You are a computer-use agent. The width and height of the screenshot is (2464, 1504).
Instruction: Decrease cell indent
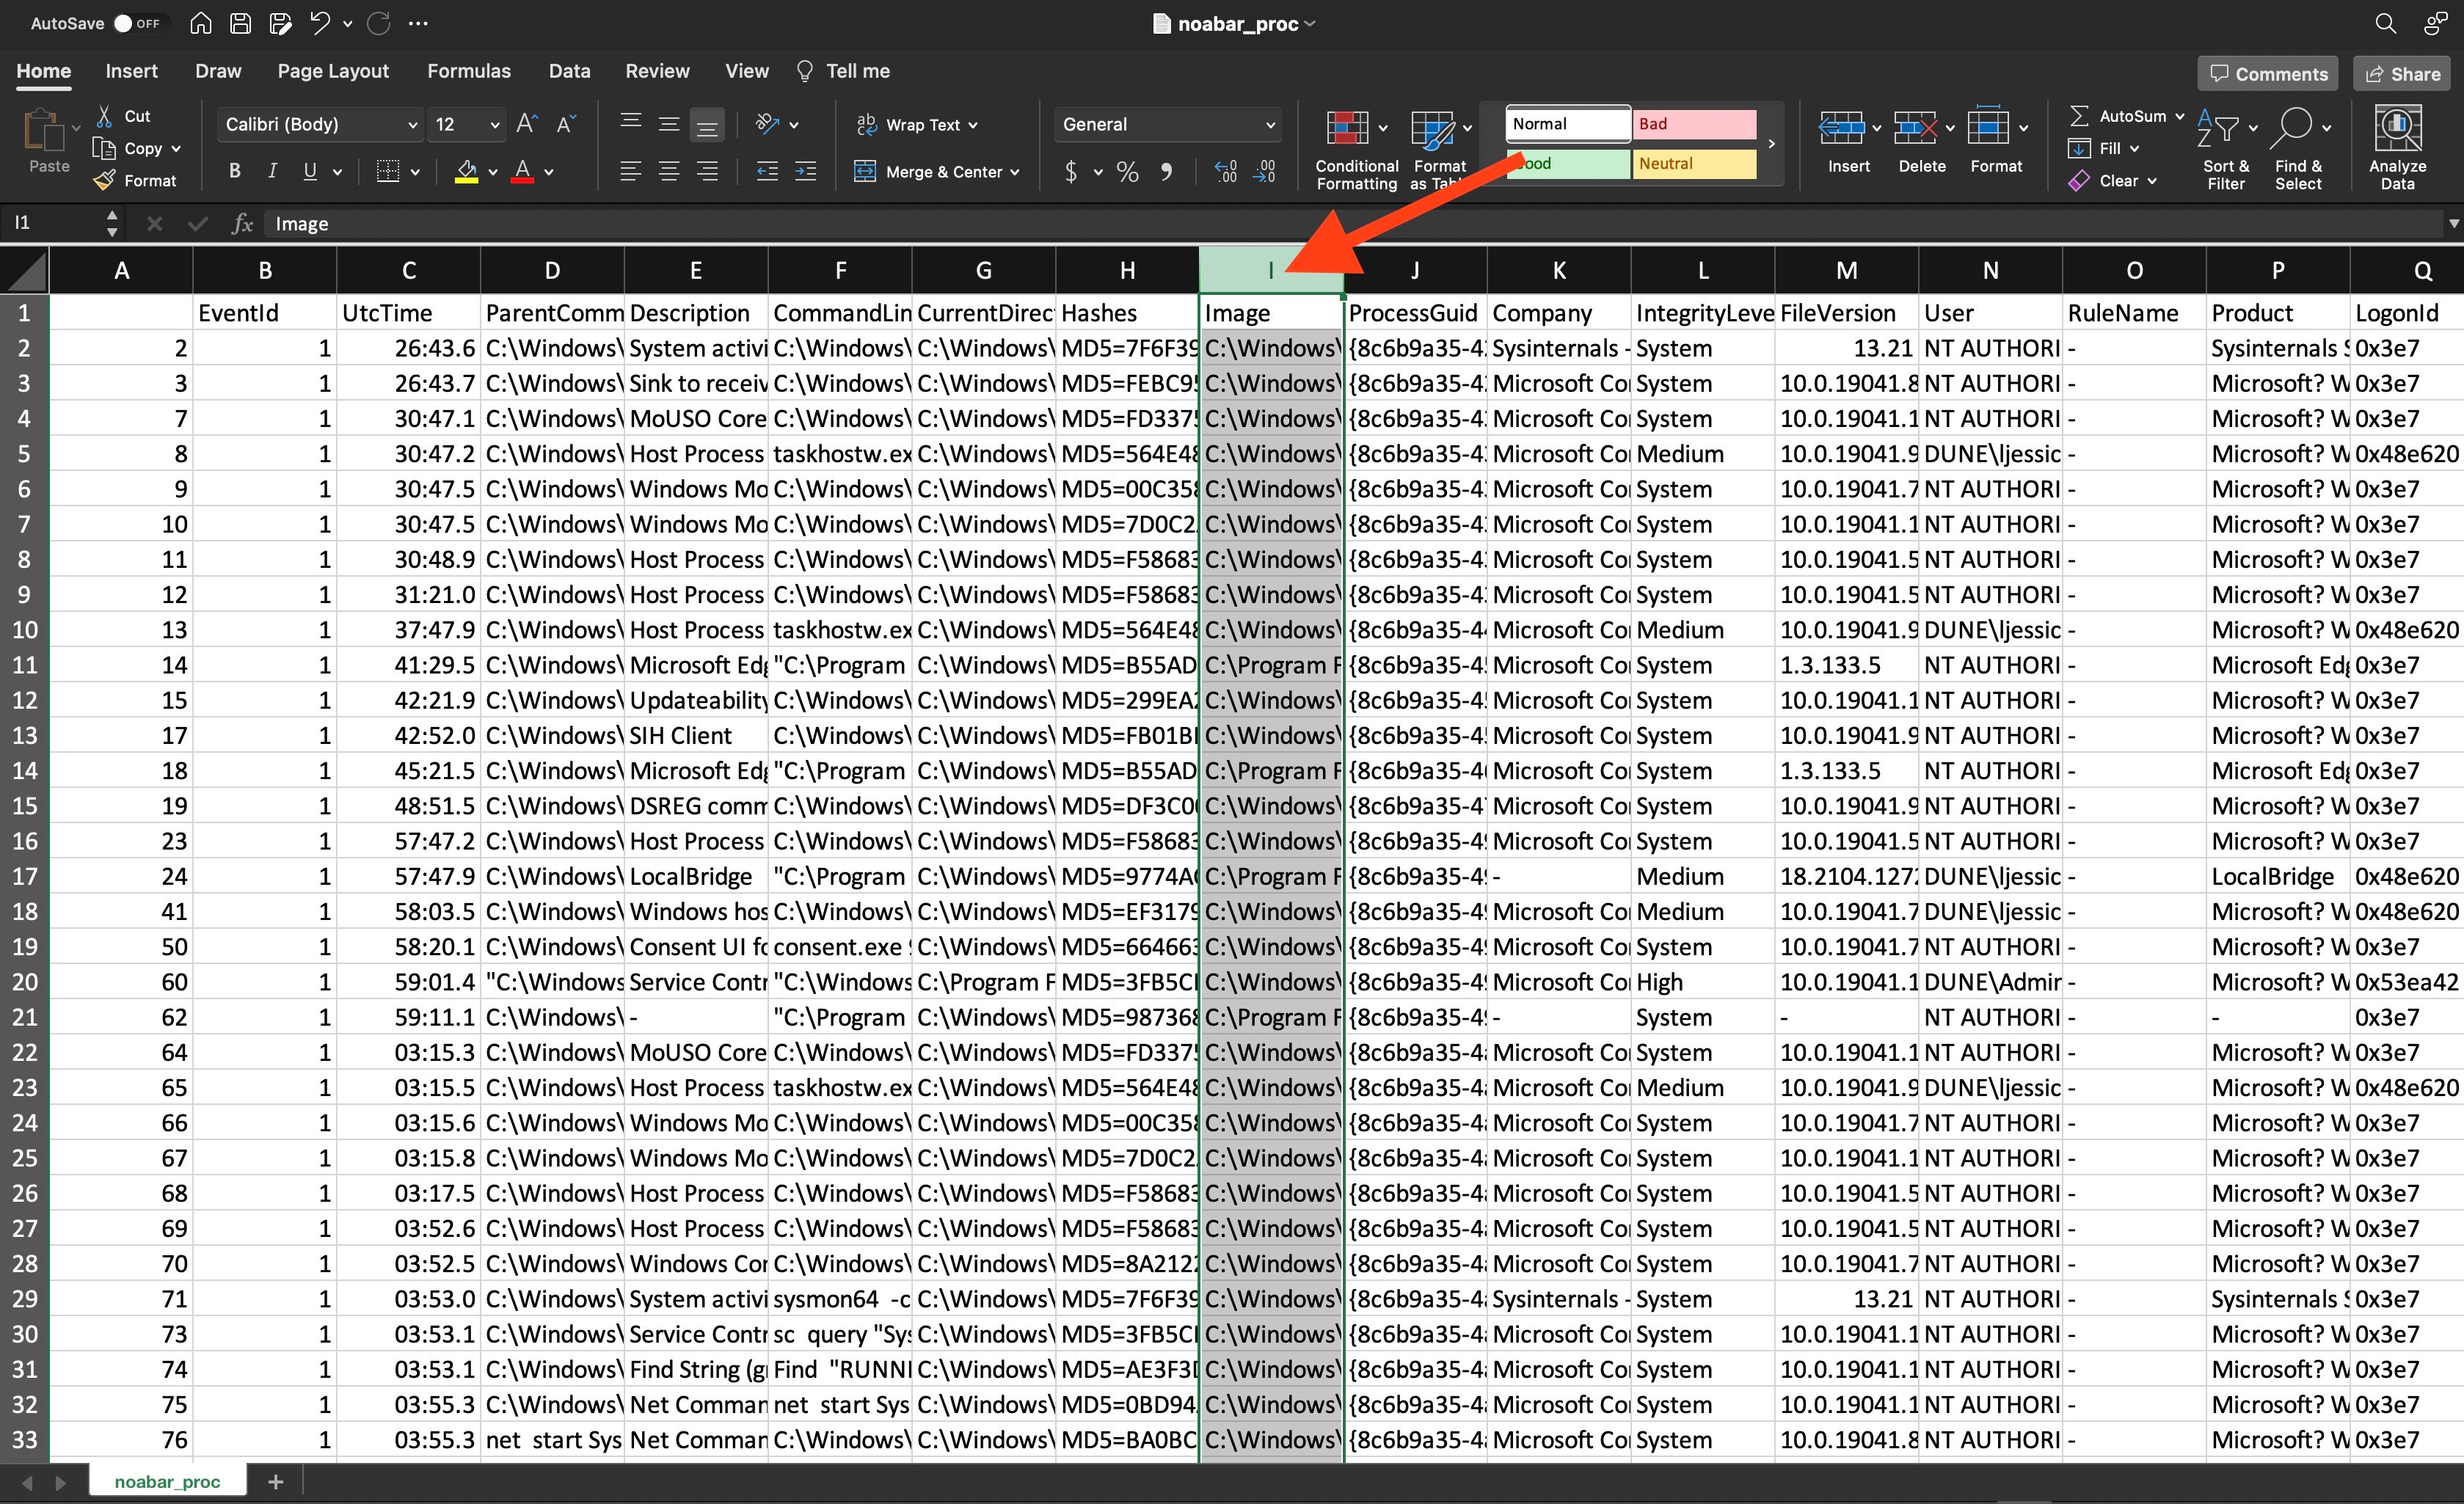tap(767, 171)
